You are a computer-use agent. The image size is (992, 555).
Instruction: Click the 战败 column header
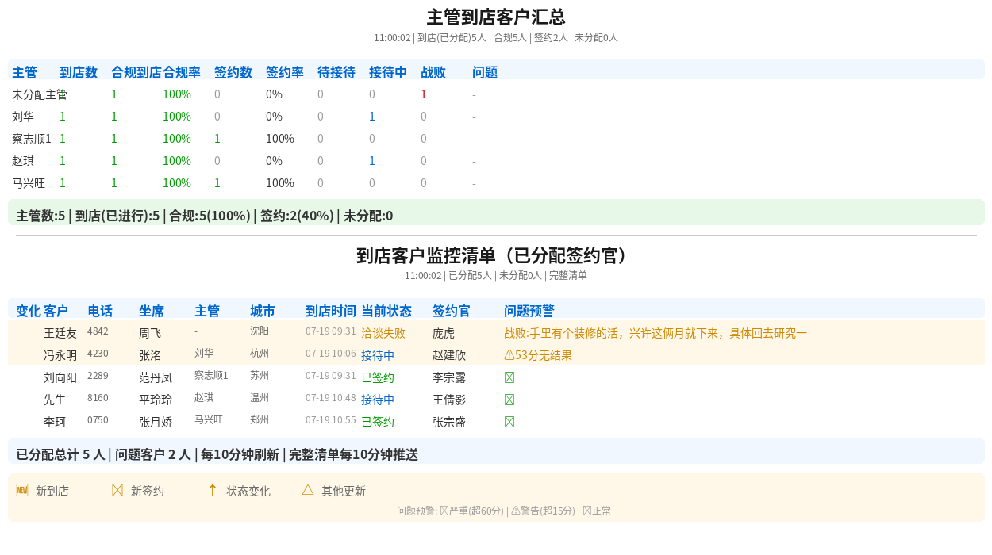[x=433, y=72]
